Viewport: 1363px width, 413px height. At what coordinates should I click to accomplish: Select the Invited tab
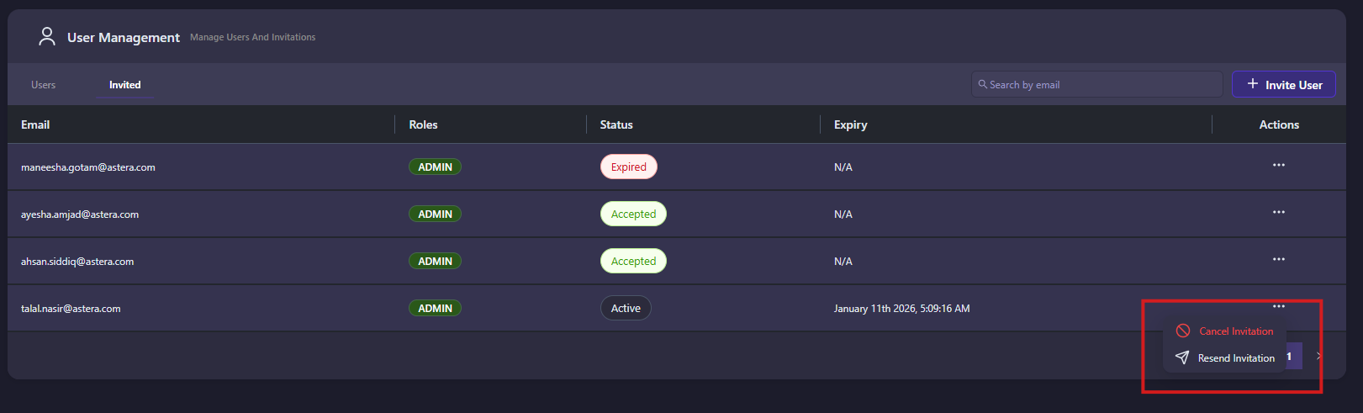pos(124,85)
